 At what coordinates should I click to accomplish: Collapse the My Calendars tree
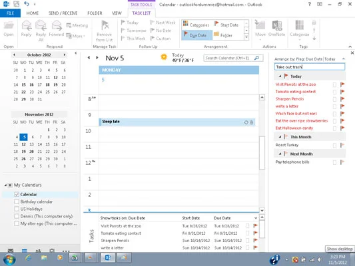click(x=5, y=185)
